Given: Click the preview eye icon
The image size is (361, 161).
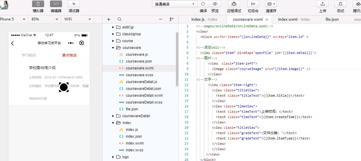Looking at the screenshot, I should point(215,4).
